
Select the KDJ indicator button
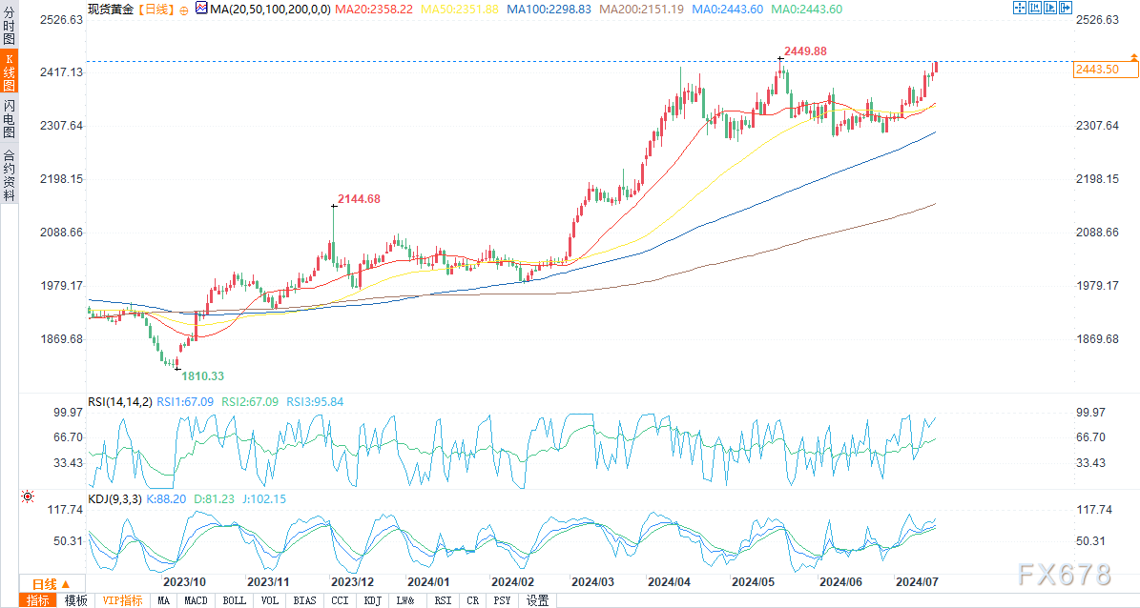(372, 600)
